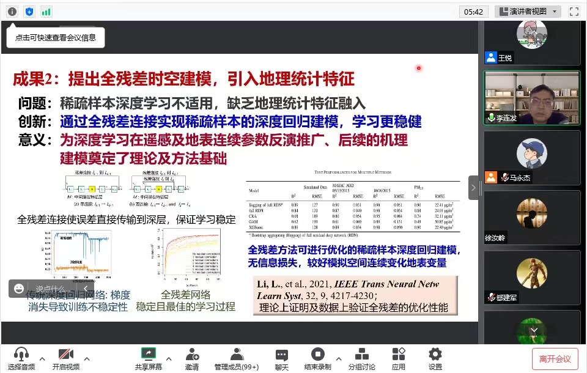Toggle microphone via 选择音频
Image resolution: width=587 pixels, height=373 pixels.
21,359
